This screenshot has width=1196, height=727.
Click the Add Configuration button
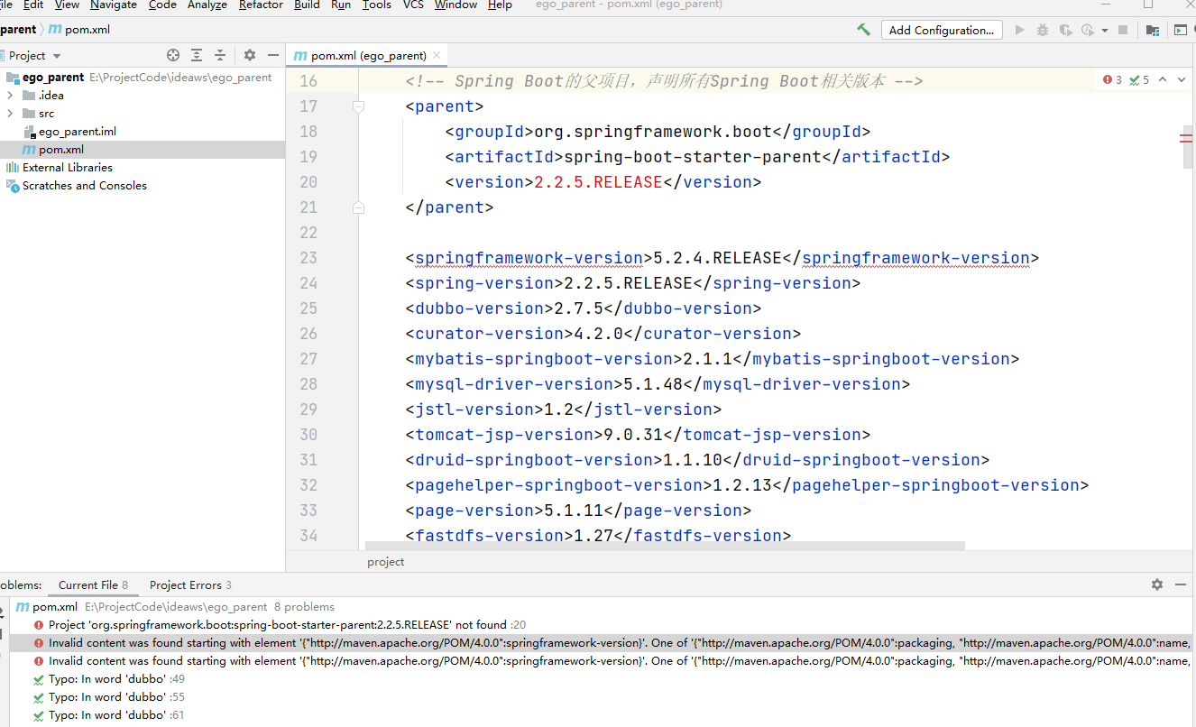point(942,30)
